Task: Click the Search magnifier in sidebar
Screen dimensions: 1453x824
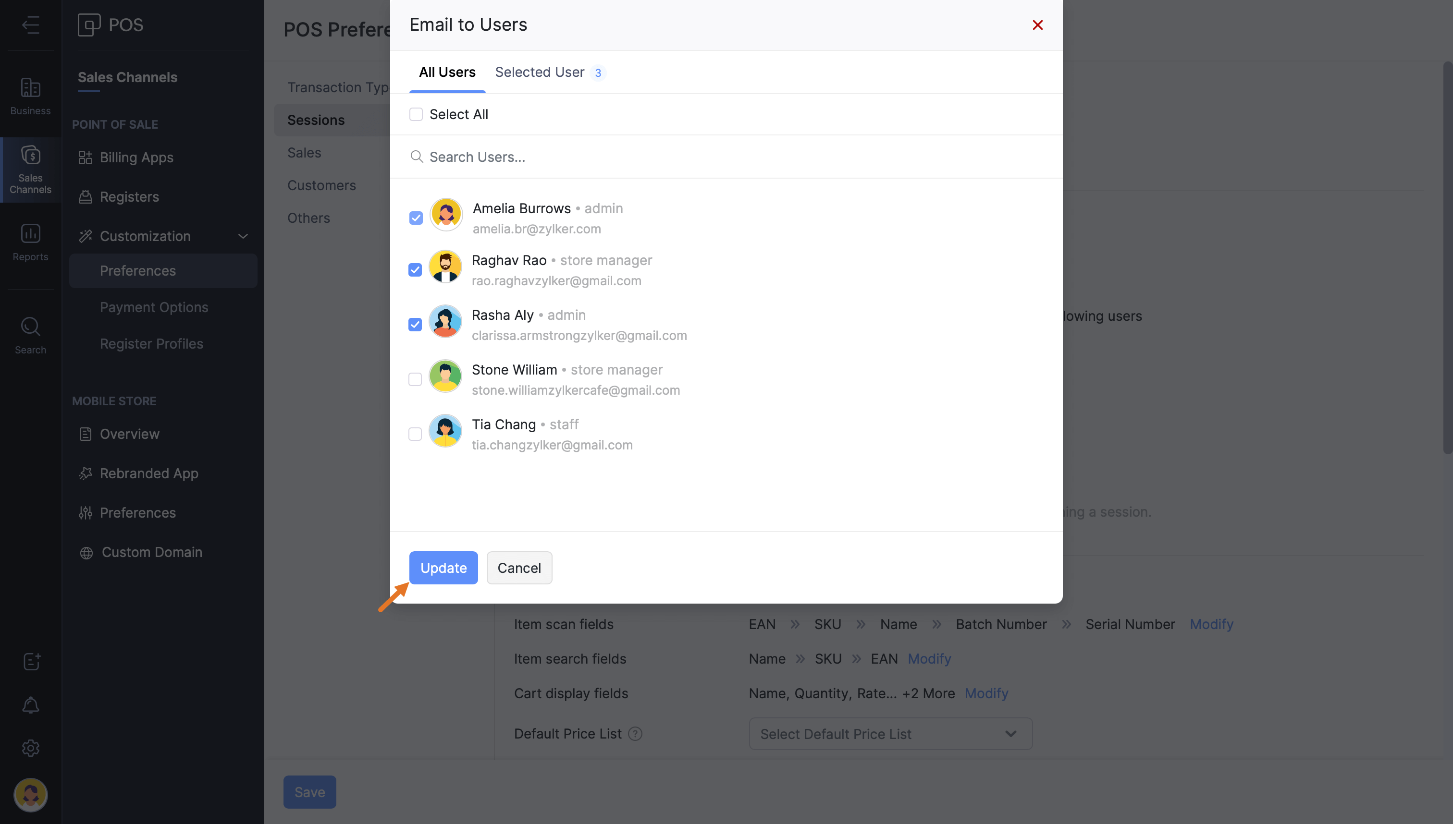Action: [x=30, y=327]
